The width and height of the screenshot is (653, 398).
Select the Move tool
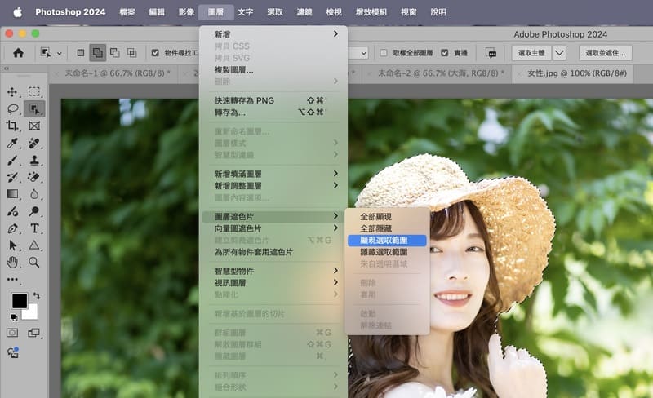pyautogui.click(x=12, y=92)
